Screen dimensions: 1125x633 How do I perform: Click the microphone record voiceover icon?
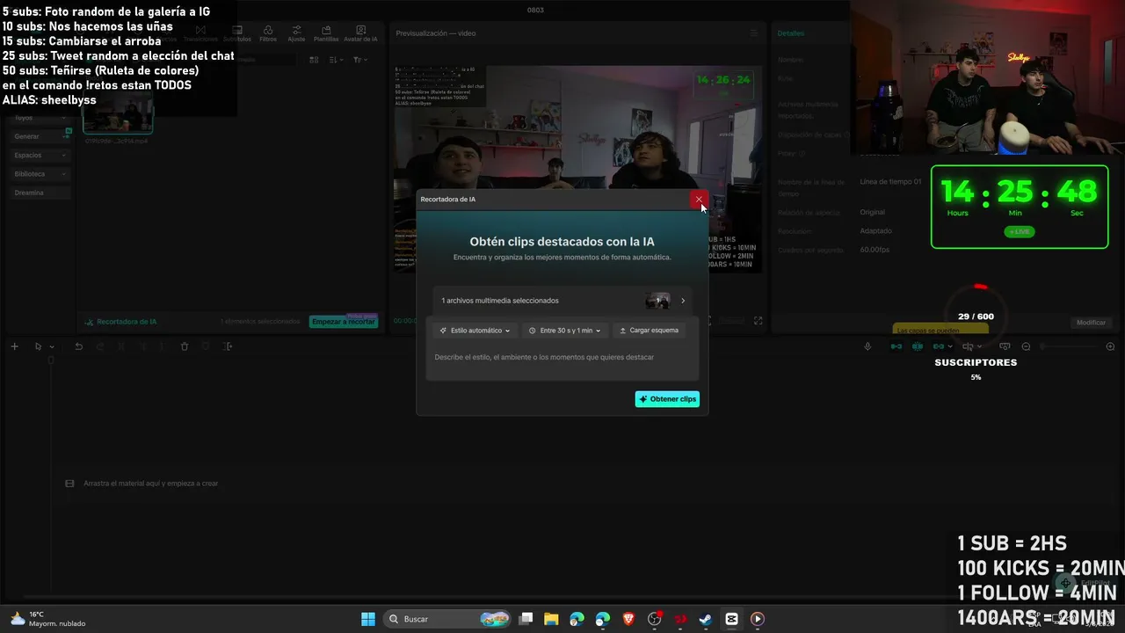[x=867, y=346]
